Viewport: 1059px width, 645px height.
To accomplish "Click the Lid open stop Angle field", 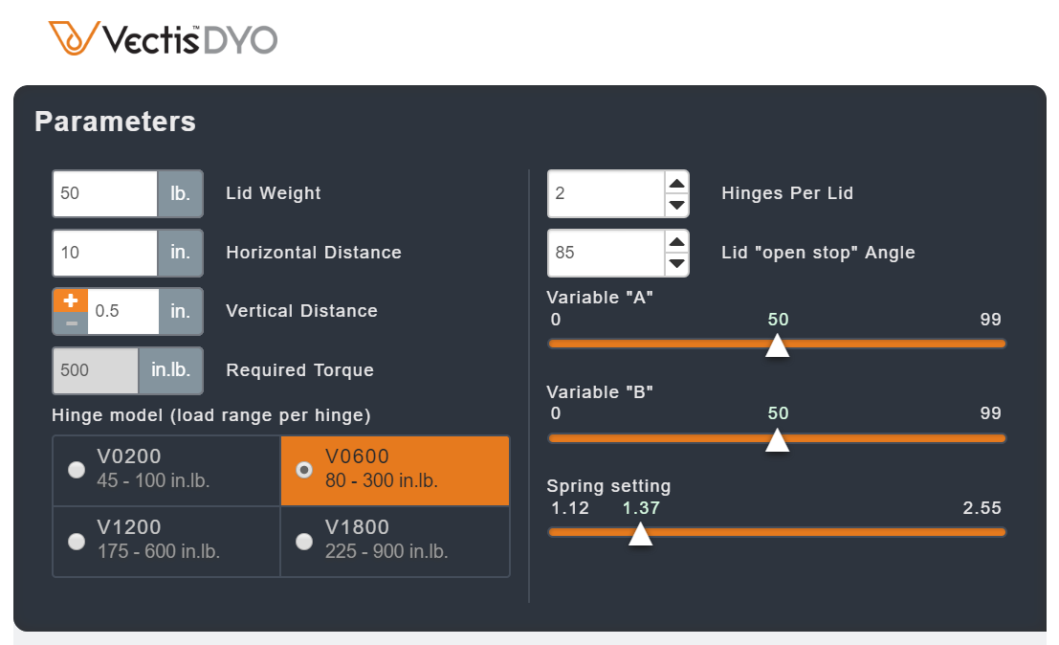I will [606, 253].
